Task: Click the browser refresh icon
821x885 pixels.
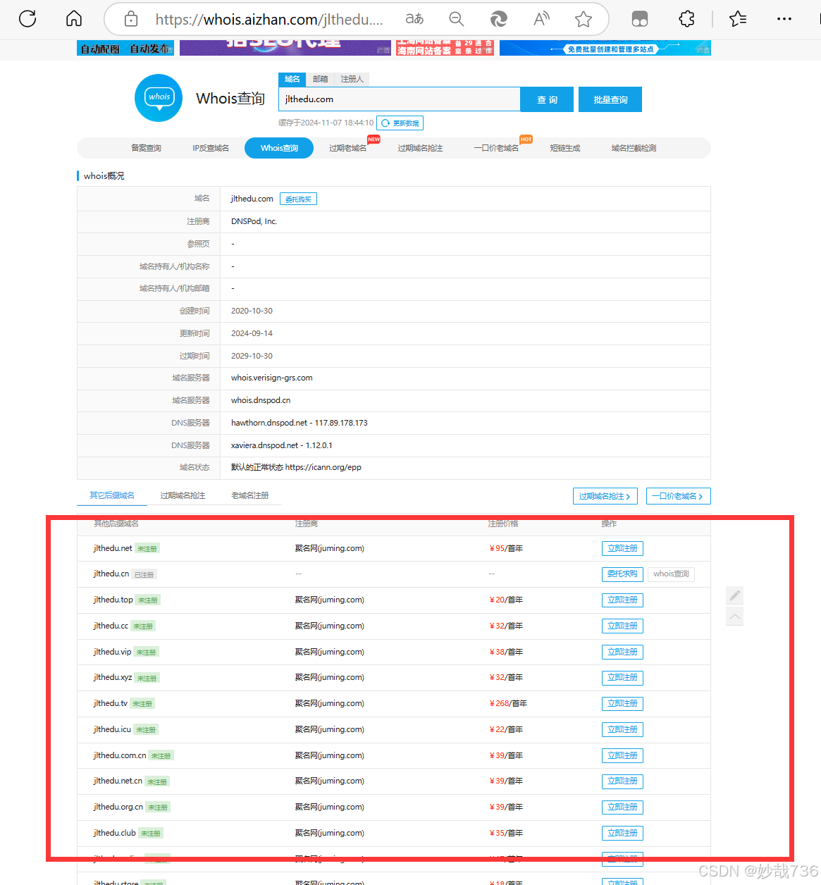Action: (27, 19)
